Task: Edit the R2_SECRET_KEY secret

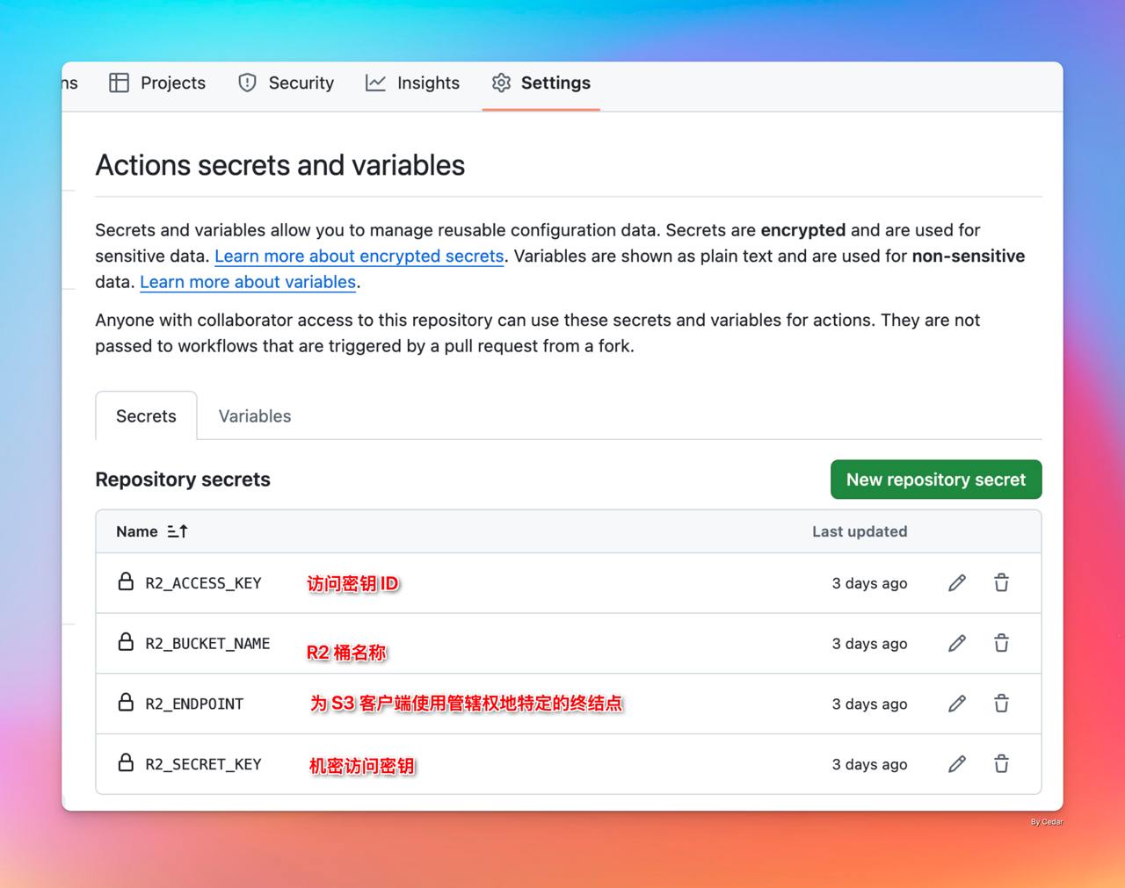Action: click(x=957, y=764)
